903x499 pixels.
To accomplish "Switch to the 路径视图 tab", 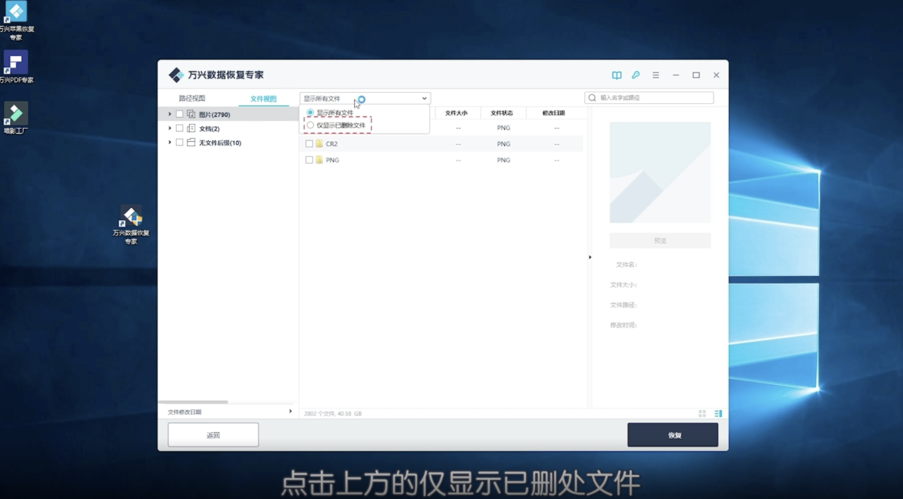I will point(192,99).
